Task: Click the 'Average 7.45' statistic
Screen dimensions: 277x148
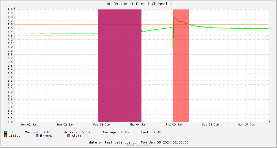Action: click(115, 132)
